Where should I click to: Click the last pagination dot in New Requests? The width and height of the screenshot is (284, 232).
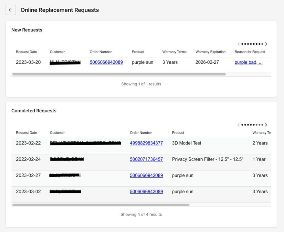coord(262,44)
